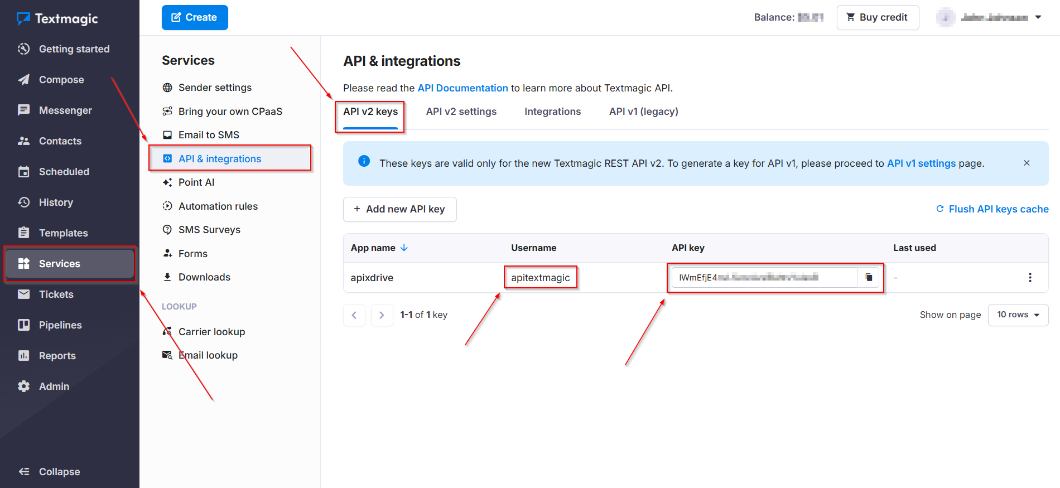Dismiss the info banner
1060x488 pixels.
coord(1027,163)
